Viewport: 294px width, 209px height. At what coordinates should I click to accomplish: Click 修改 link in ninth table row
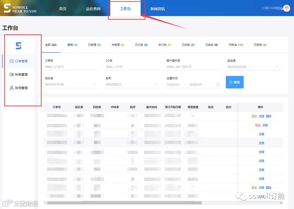click(254, 188)
